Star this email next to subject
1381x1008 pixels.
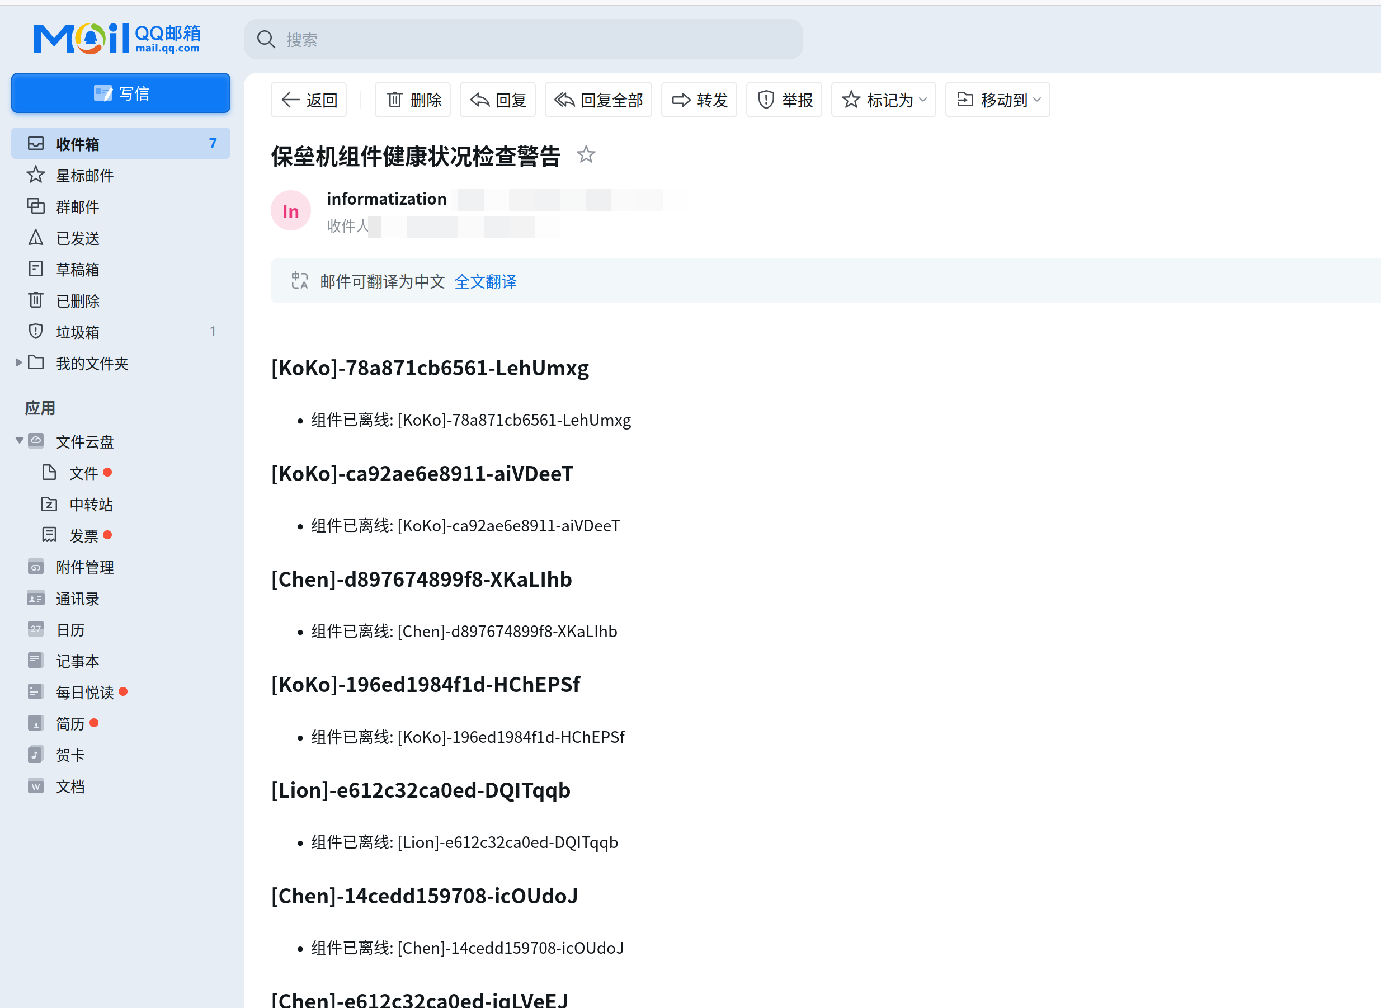tap(586, 155)
